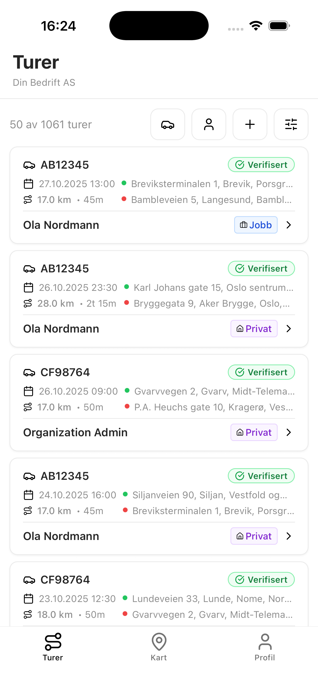The height and width of the screenshot is (692, 318).
Task: Open the vehicle filter car icon
Action: [167, 124]
